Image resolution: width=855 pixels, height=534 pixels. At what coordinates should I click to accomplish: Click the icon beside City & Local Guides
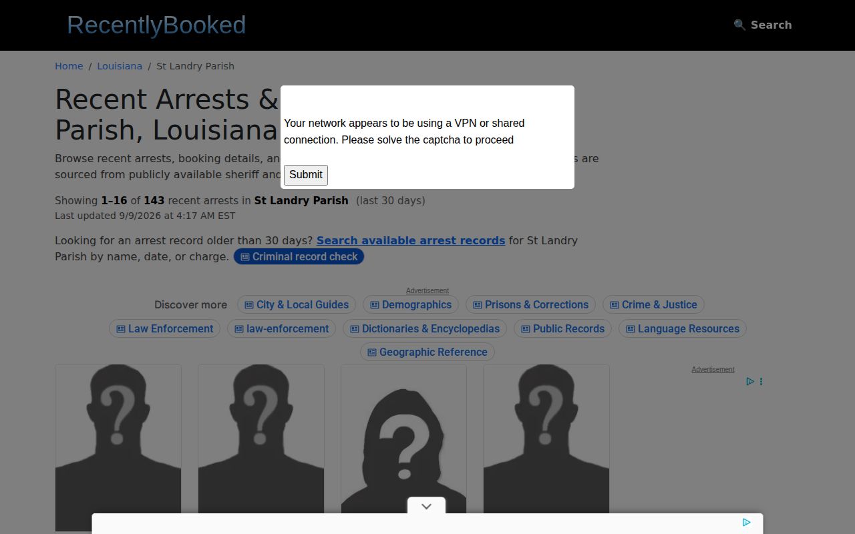[248, 305]
